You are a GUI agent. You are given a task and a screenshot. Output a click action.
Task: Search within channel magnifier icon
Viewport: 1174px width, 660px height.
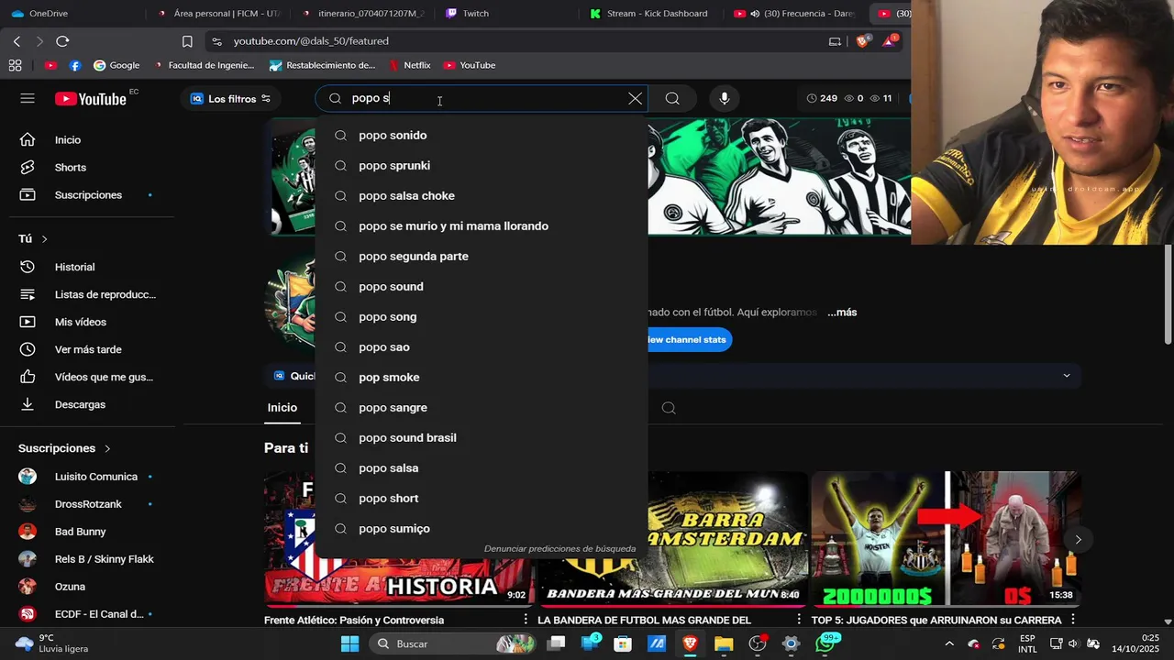[669, 408]
